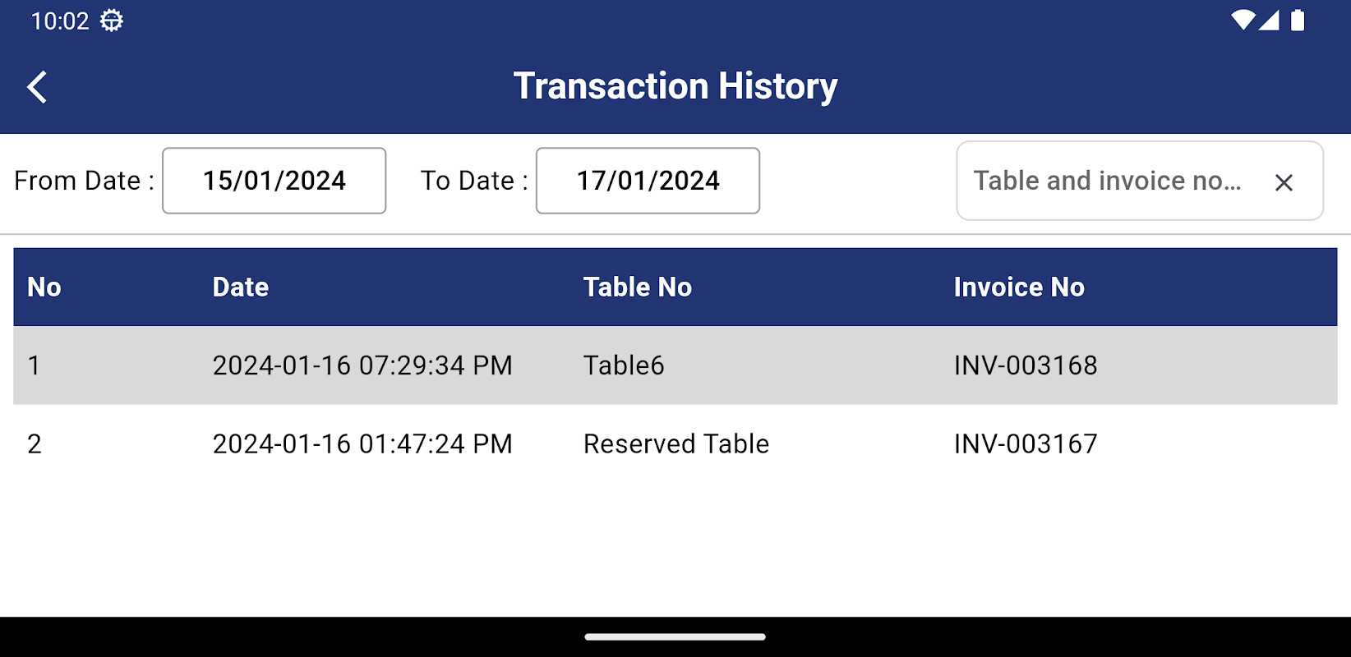Select the Table6 transaction row

[x=624, y=365]
